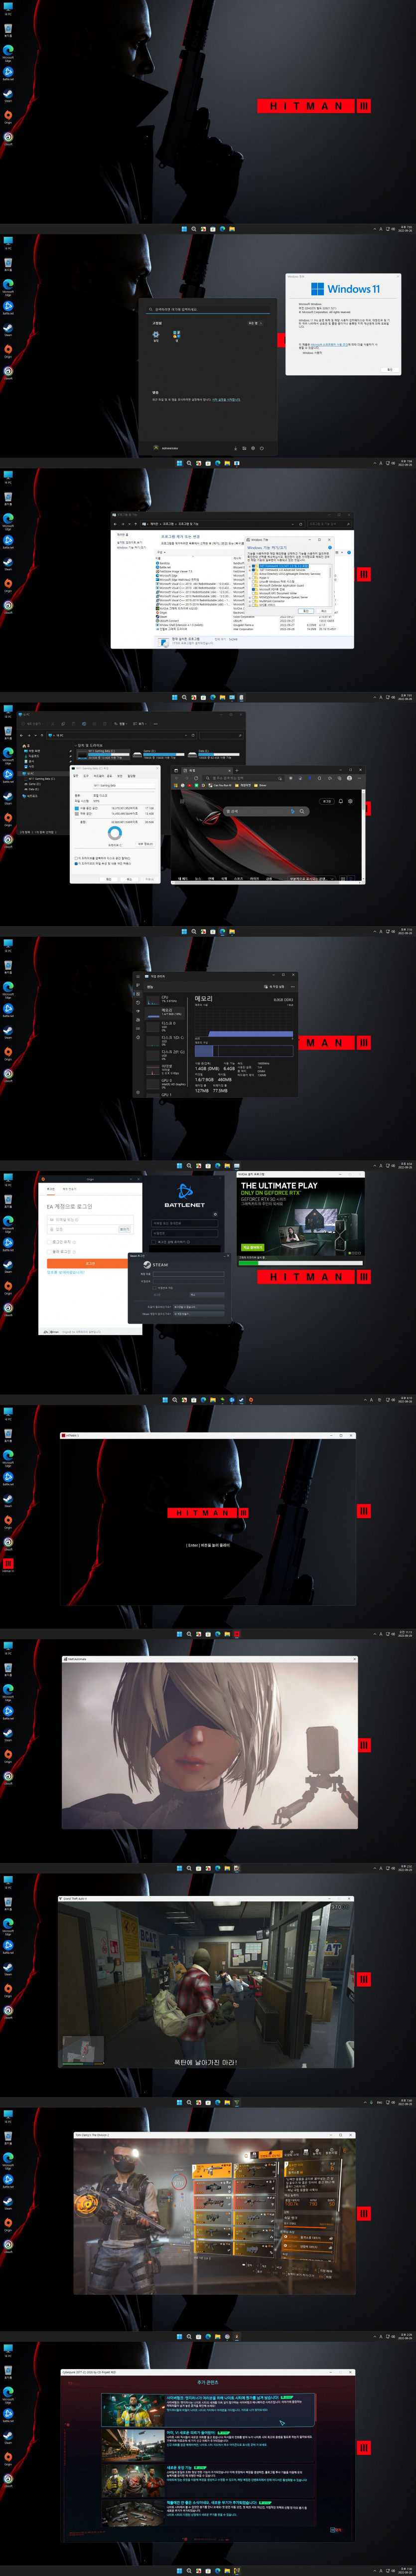416x2576 pixels.
Task: Click the first news thumbnail in the Cyberpunk 2077 window
Action: point(133,2410)
